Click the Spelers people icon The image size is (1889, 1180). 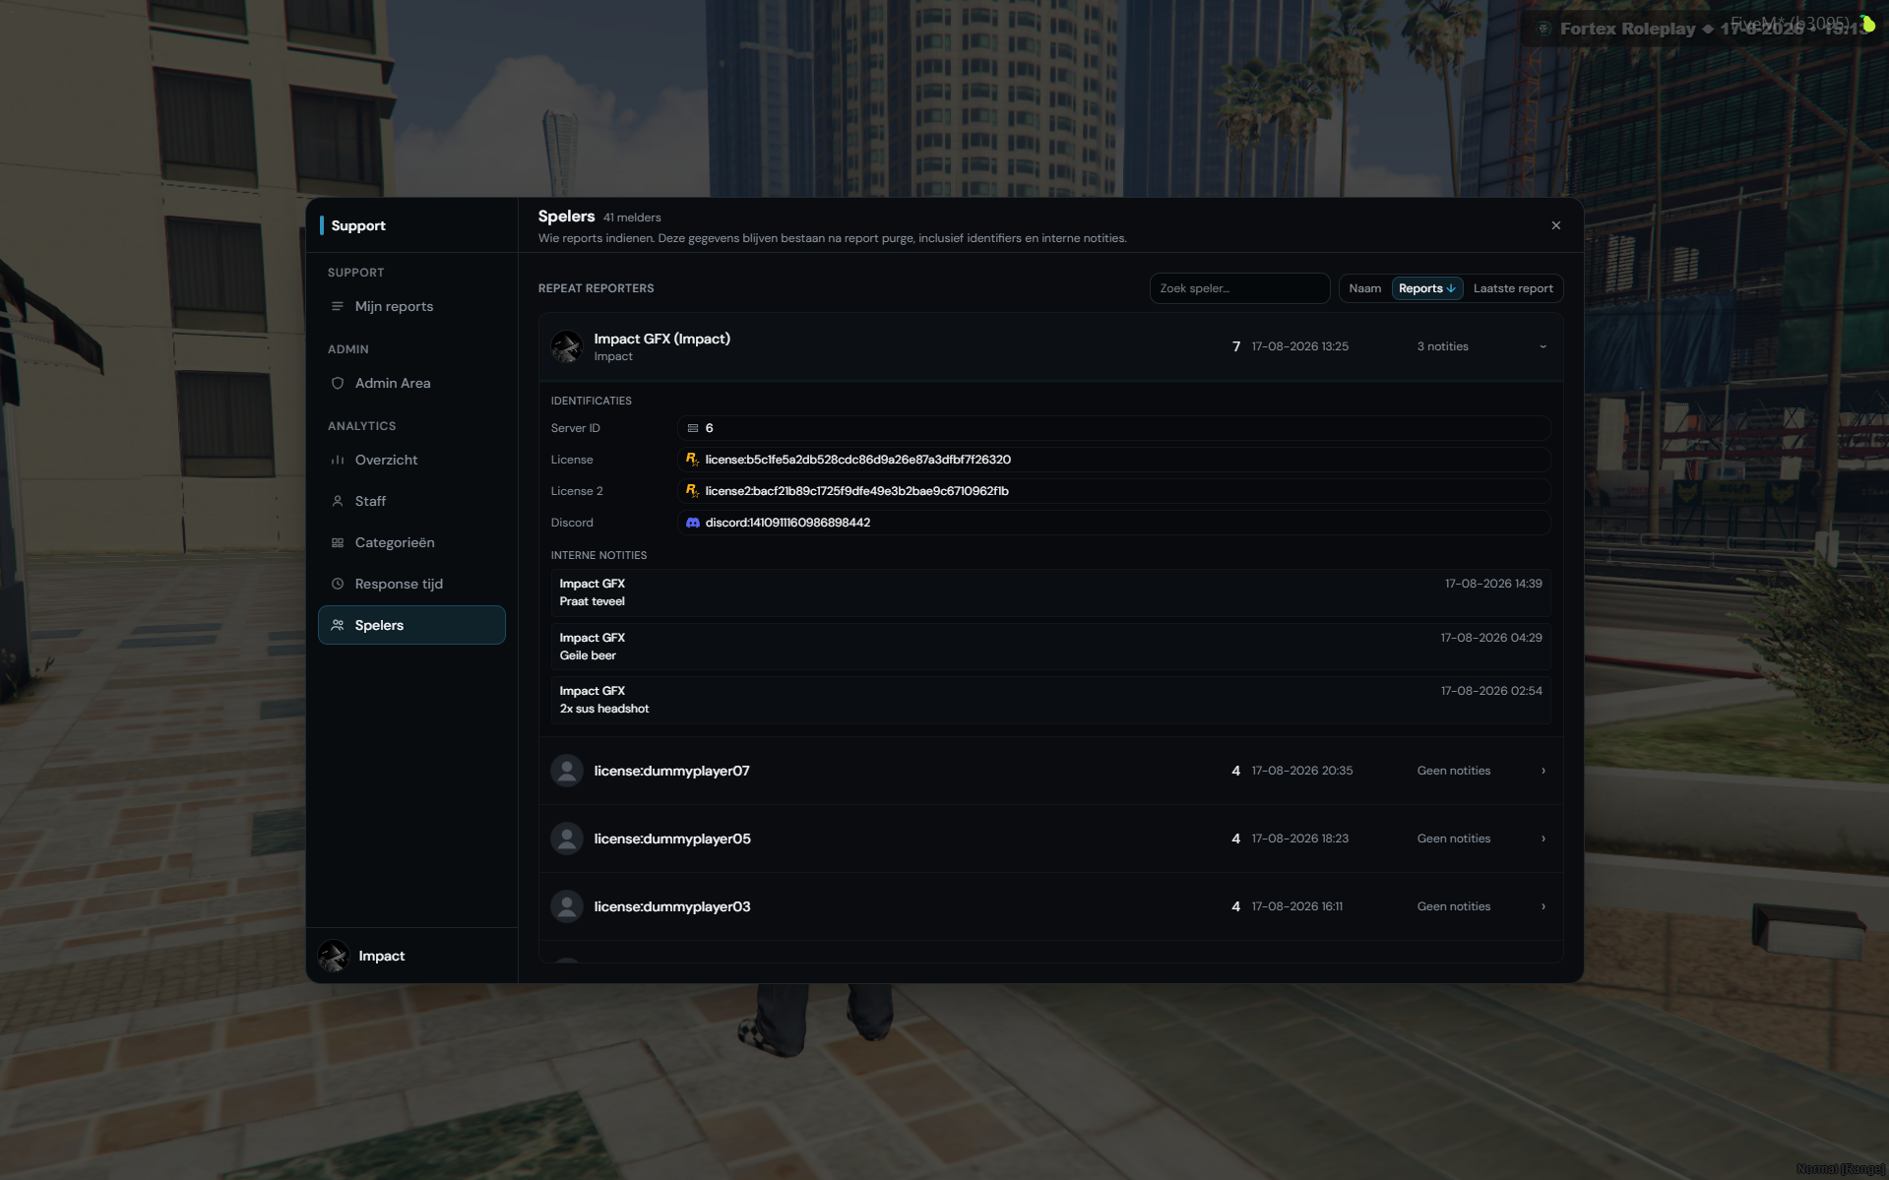(x=338, y=625)
